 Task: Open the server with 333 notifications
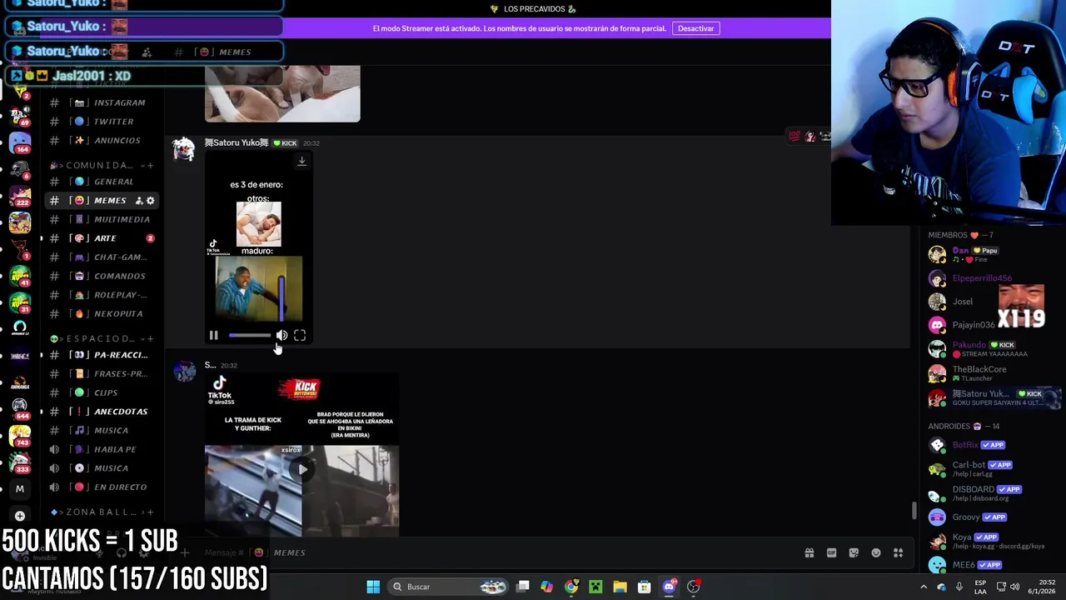pos(20,462)
